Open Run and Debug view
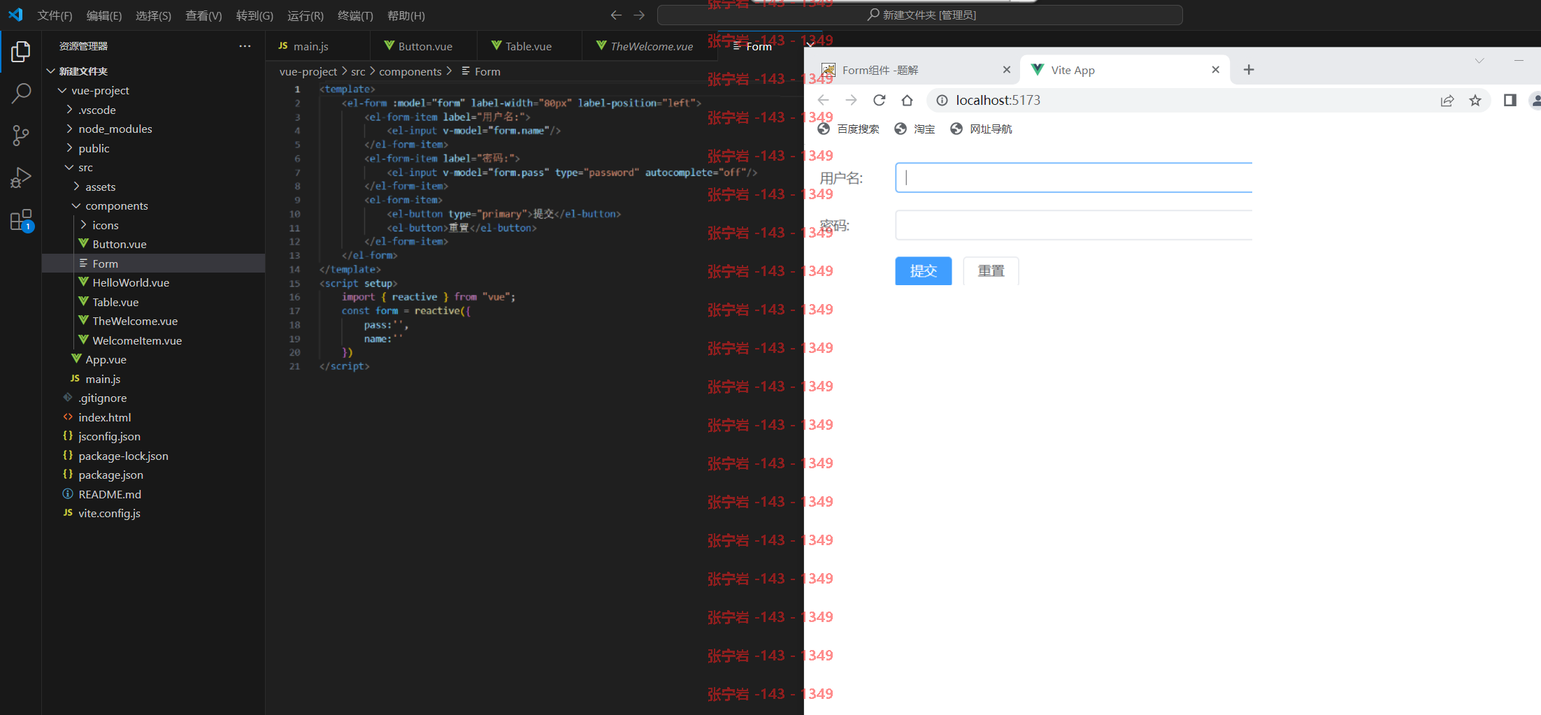The image size is (1541, 715). click(x=21, y=178)
